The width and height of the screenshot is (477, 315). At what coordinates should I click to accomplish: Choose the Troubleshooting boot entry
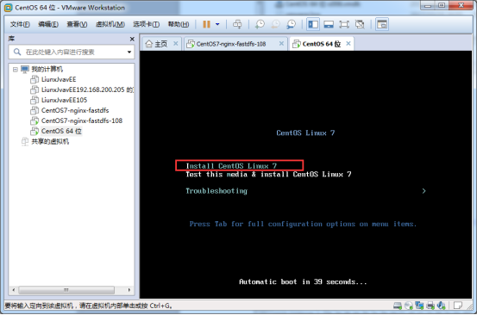(217, 191)
